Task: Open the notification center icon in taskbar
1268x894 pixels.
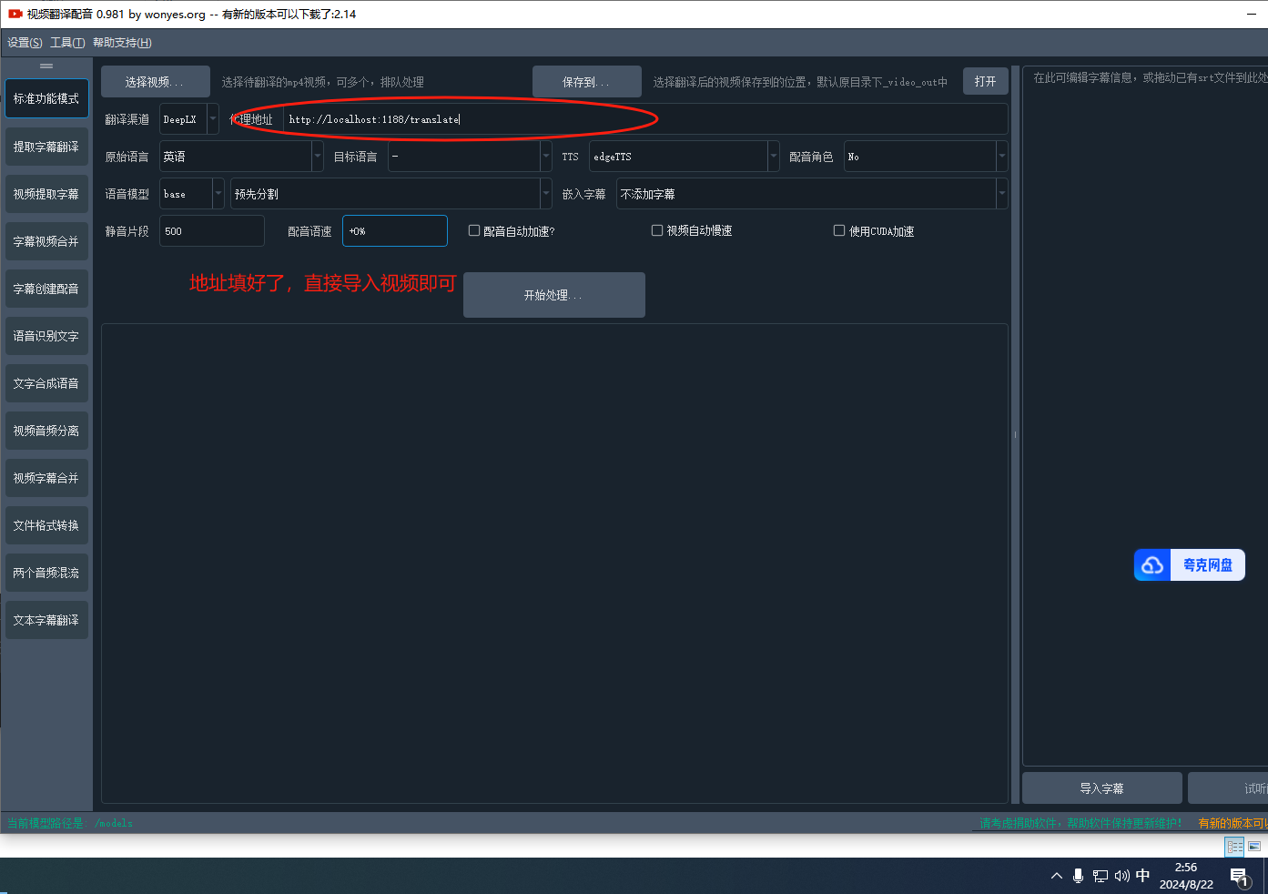Action: coord(1239,877)
